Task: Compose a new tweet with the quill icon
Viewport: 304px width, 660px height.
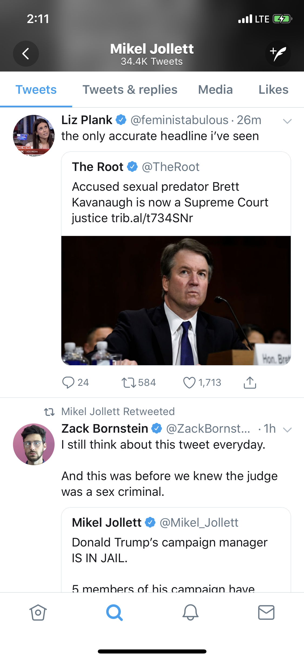Action: [278, 54]
